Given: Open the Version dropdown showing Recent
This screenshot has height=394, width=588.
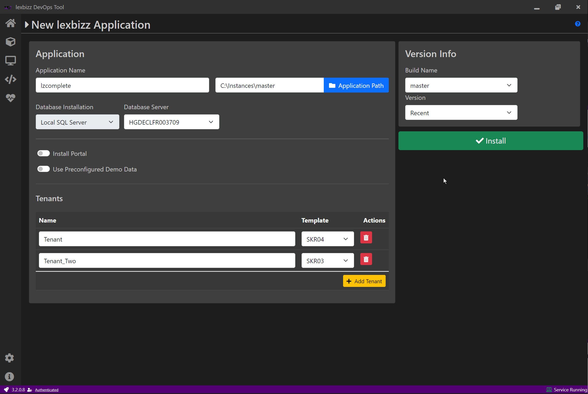Looking at the screenshot, I should (461, 113).
